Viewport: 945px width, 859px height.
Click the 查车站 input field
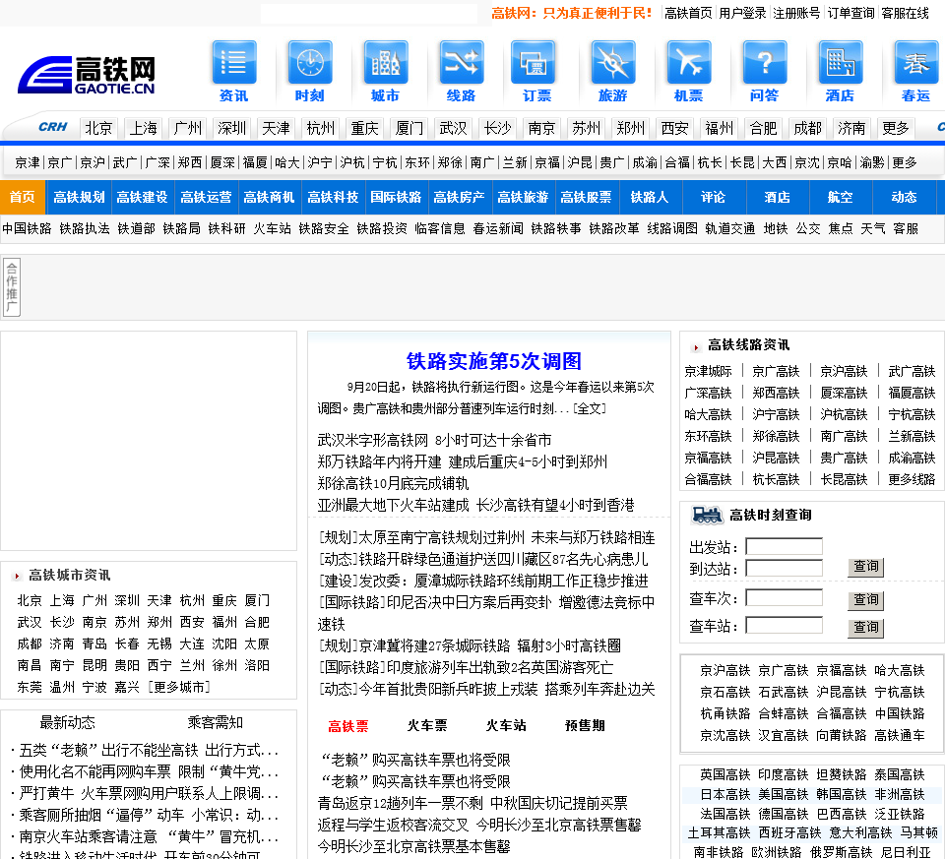(785, 625)
